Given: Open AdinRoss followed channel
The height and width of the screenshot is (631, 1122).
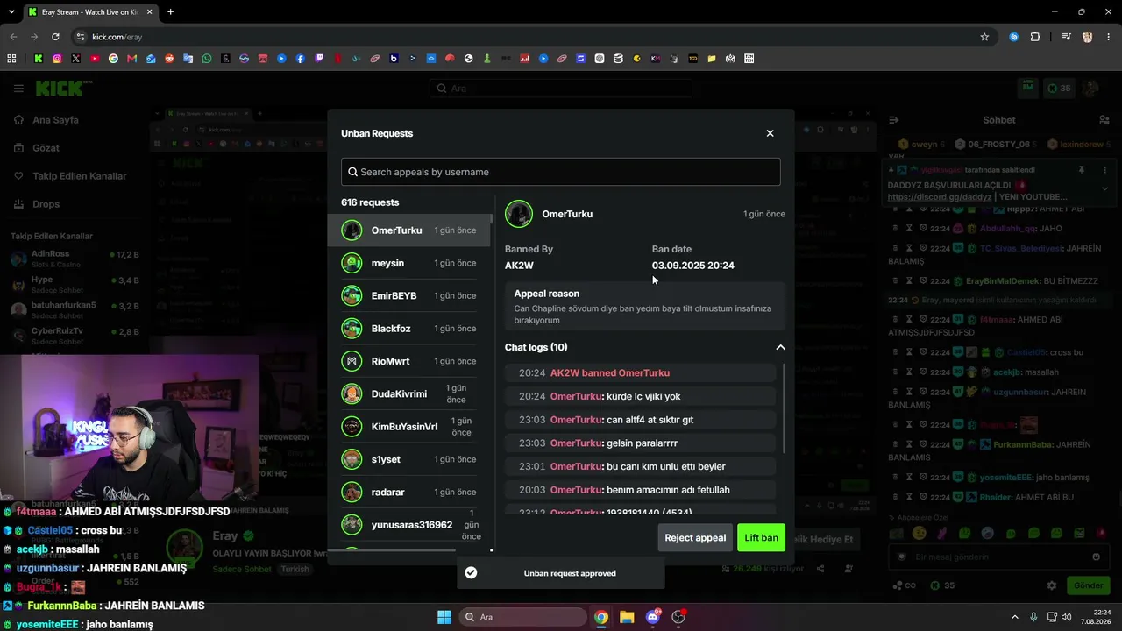Looking at the screenshot, I should [x=75, y=259].
